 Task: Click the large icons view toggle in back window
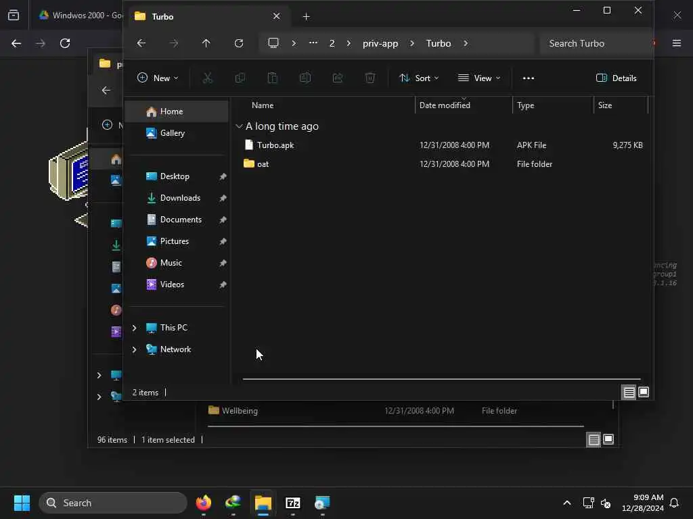click(608, 439)
